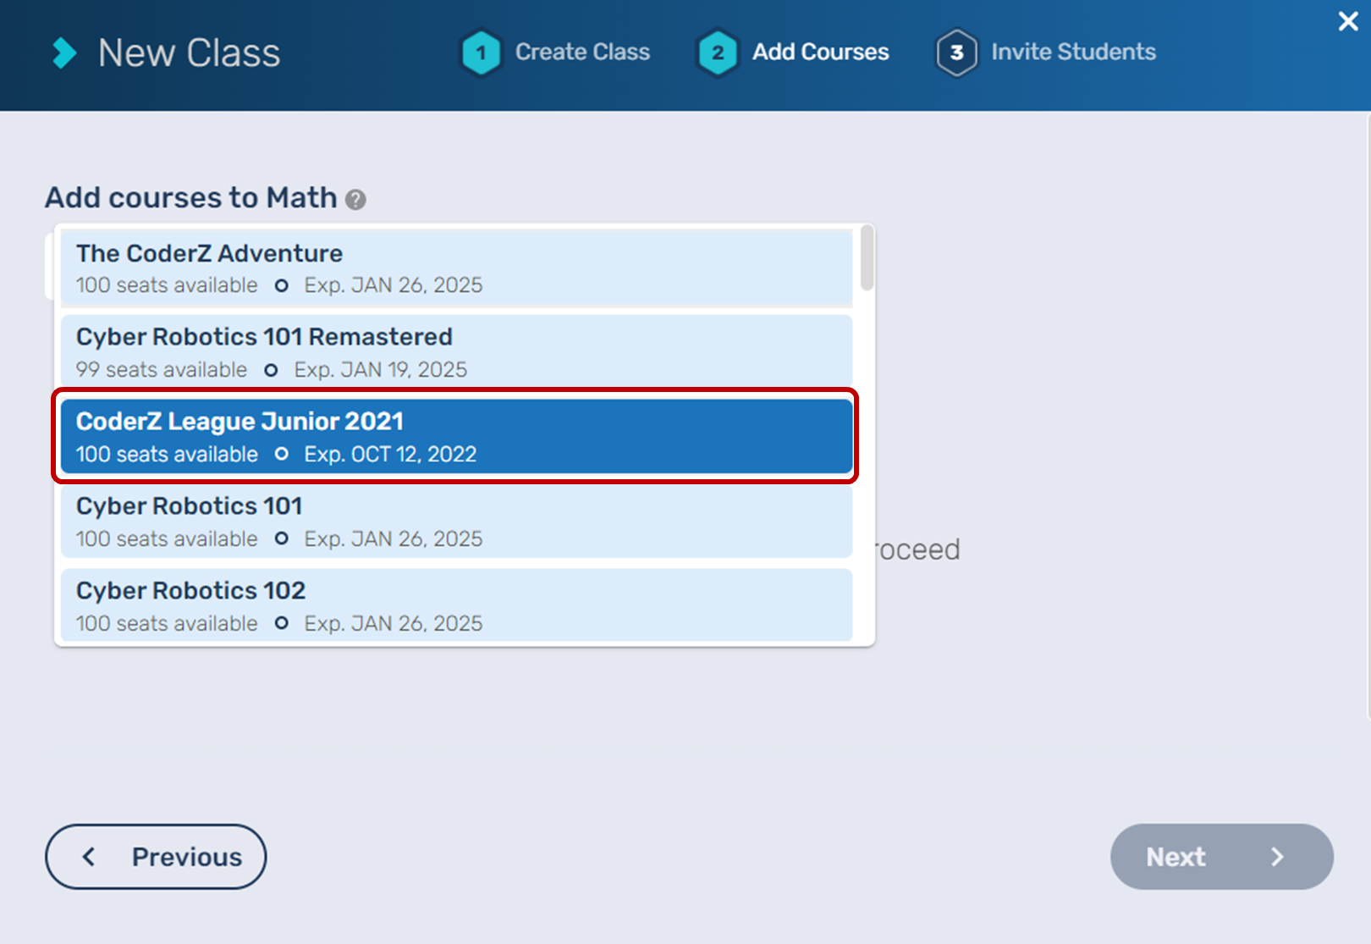Close the New Class dialog

tap(1348, 21)
